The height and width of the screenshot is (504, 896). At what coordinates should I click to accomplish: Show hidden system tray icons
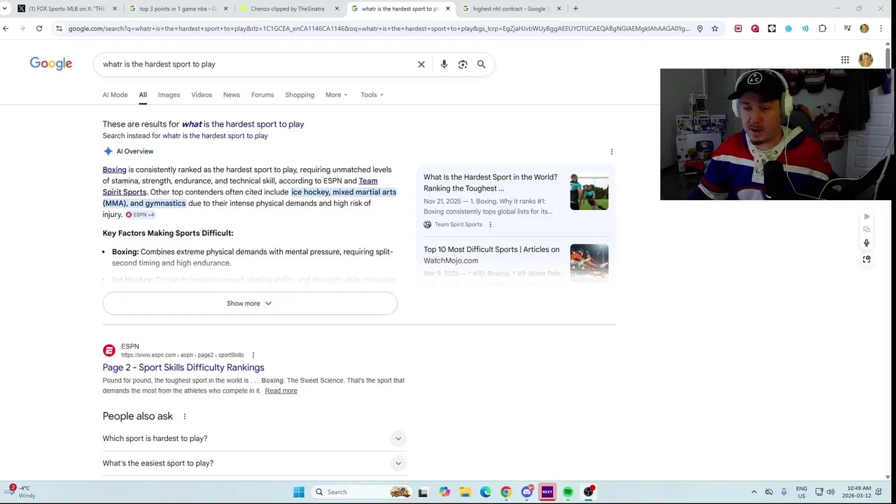[754, 492]
